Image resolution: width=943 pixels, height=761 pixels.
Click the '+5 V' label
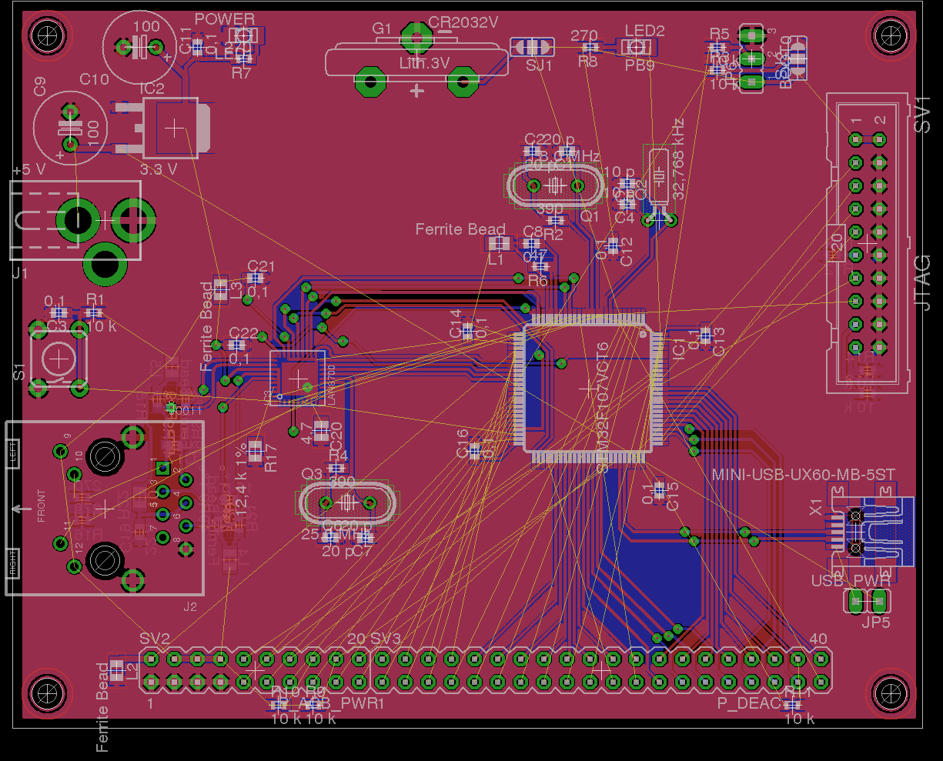[29, 169]
